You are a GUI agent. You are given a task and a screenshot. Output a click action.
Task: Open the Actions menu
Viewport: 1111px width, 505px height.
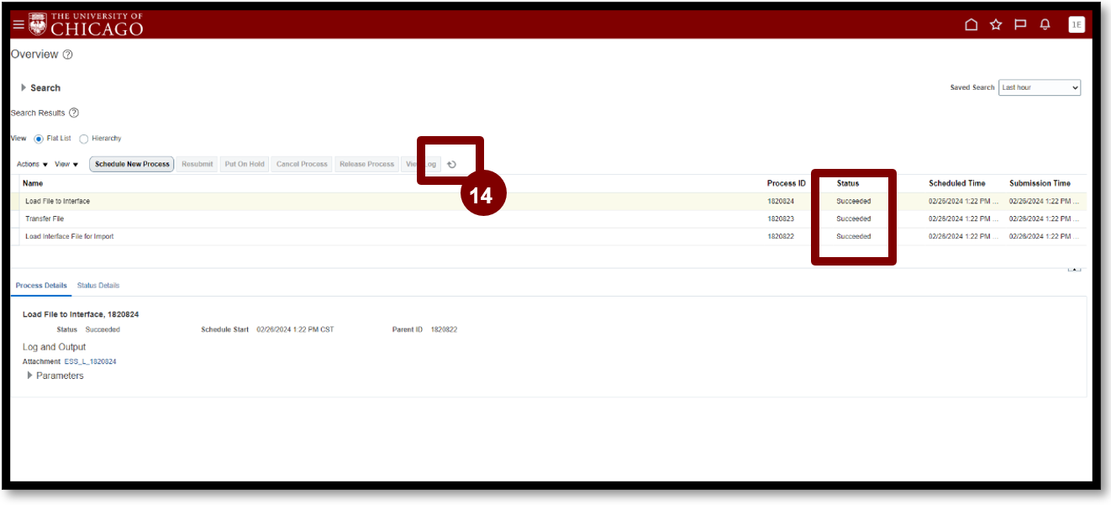coord(32,165)
